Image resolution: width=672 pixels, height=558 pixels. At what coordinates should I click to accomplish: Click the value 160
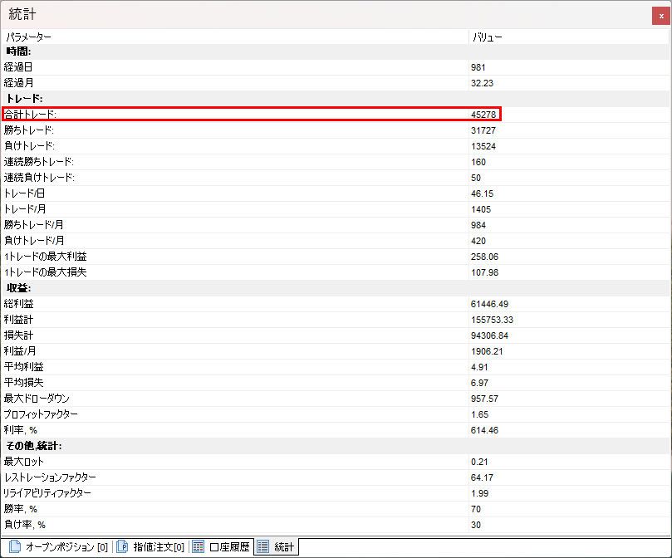coord(478,163)
